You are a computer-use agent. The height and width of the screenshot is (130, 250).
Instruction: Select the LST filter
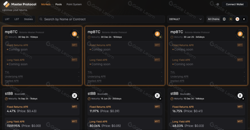[17, 19]
